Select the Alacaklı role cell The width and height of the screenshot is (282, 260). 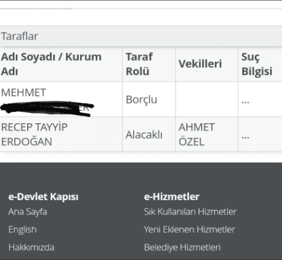coord(149,134)
